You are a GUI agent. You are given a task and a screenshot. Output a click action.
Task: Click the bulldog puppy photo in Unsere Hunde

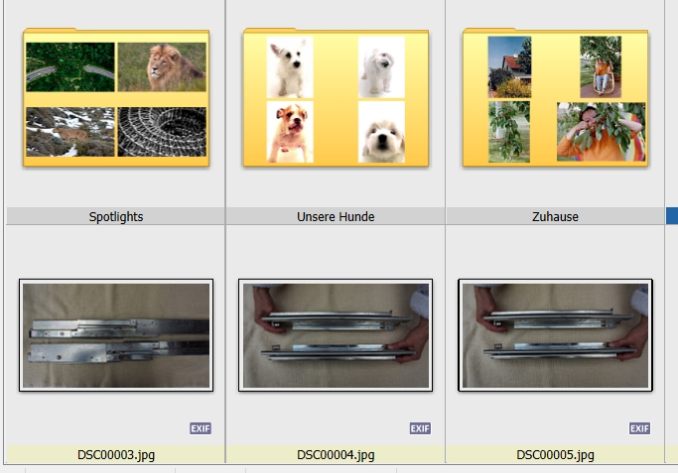coord(290,132)
